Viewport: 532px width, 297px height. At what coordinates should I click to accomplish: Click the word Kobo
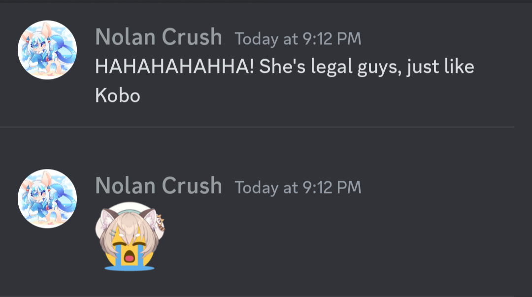[117, 96]
